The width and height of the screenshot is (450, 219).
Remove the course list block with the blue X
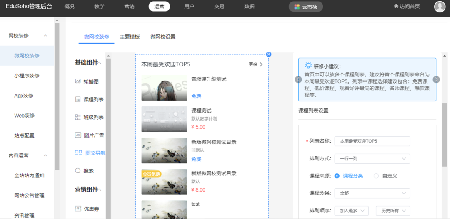269,54
